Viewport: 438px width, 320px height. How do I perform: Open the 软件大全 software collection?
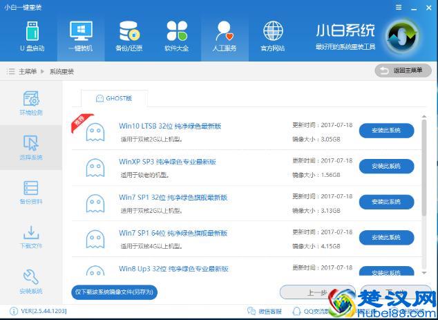(x=177, y=37)
